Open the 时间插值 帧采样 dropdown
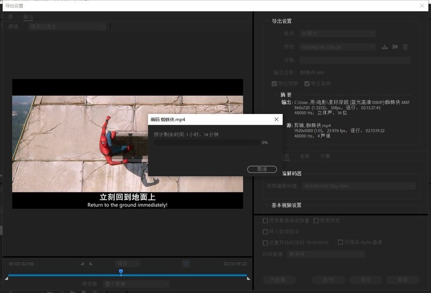Image resolution: width=431 pixels, height=293 pixels. tap(326, 254)
